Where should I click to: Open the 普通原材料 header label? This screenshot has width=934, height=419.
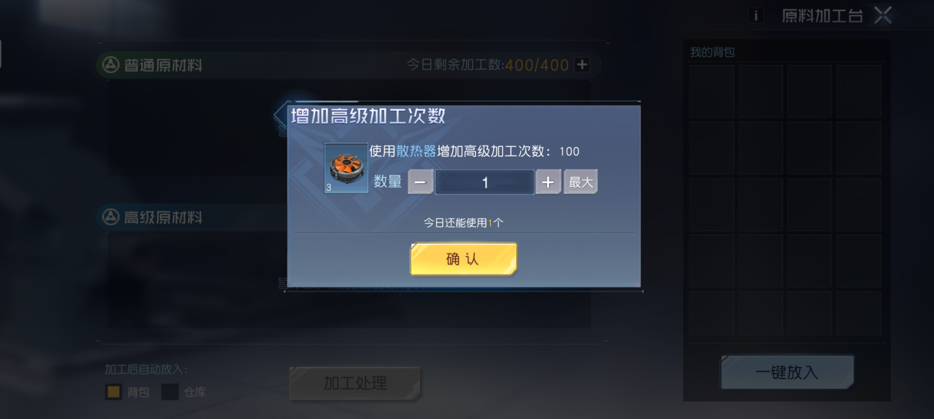163,65
